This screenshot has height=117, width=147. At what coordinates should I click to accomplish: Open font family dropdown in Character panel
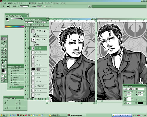[136, 89]
